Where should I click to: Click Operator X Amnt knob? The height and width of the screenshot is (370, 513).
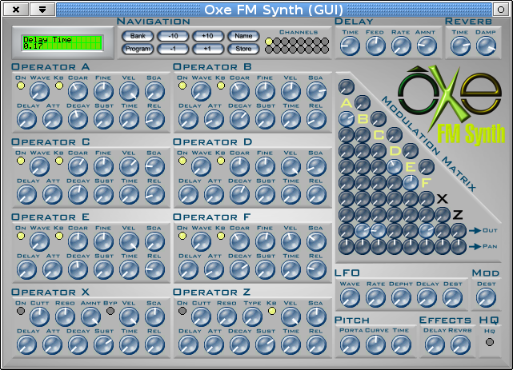coord(90,316)
